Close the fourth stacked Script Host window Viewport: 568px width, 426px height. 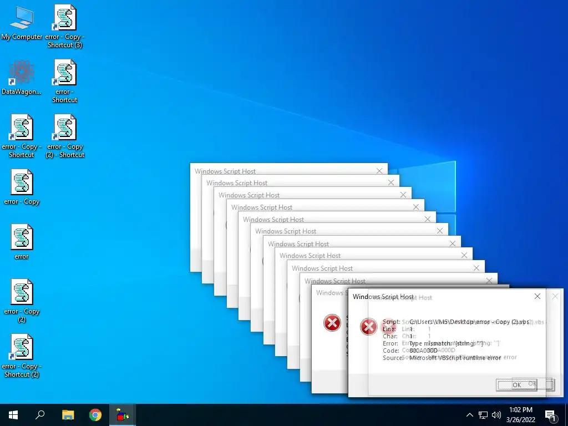tap(416, 207)
